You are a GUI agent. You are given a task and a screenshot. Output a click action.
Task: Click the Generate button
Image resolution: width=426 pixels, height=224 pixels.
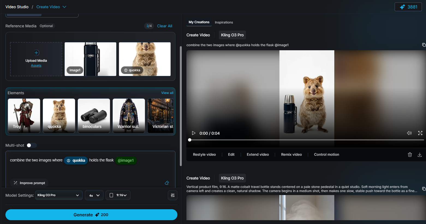coord(91,215)
